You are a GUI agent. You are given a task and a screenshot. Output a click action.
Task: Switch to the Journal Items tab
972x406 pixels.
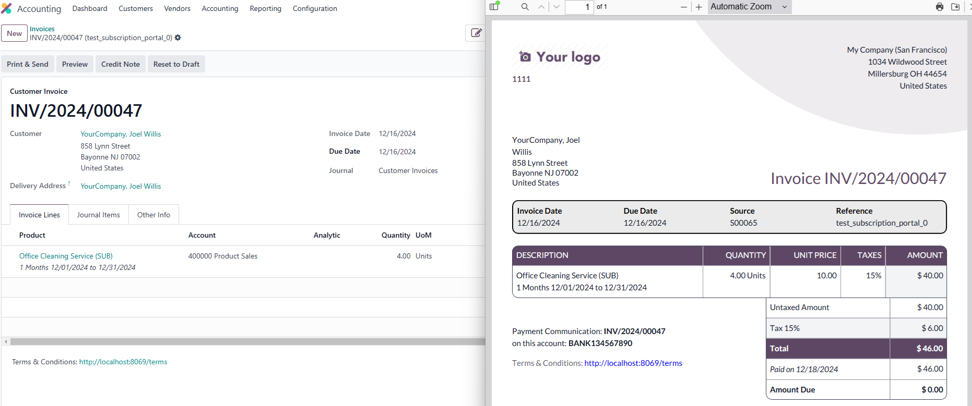[99, 215]
